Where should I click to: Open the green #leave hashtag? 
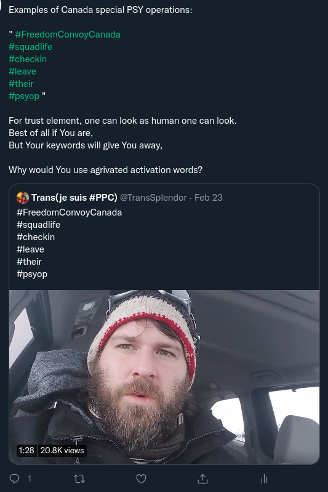[22, 71]
